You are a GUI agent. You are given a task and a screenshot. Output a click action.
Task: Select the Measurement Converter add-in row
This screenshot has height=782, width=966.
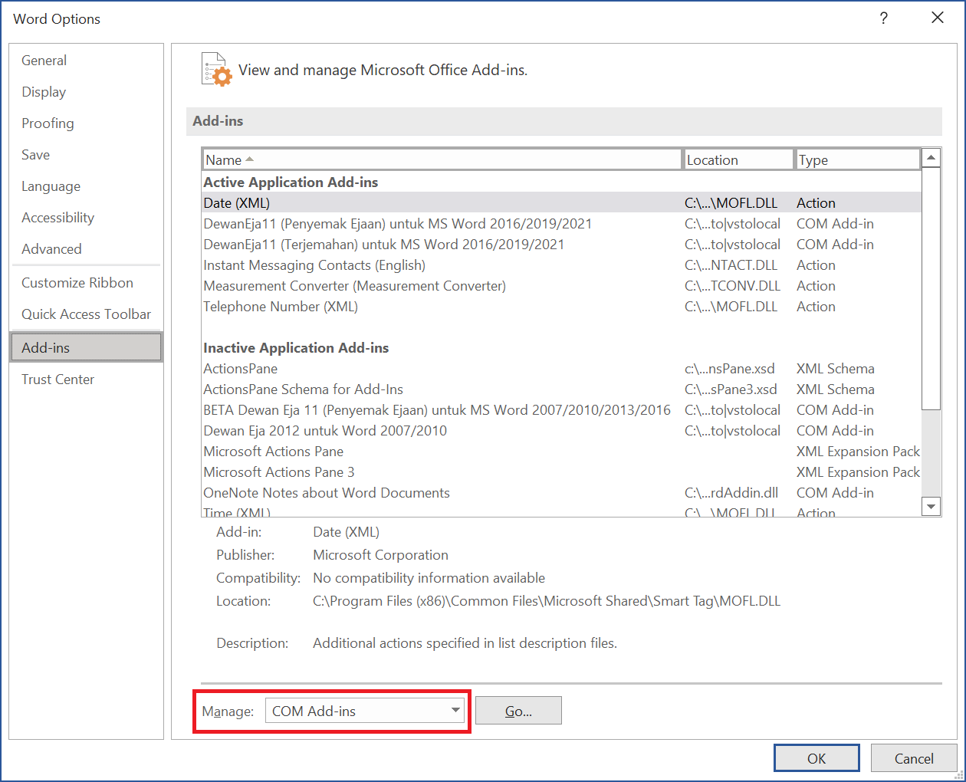[354, 286]
